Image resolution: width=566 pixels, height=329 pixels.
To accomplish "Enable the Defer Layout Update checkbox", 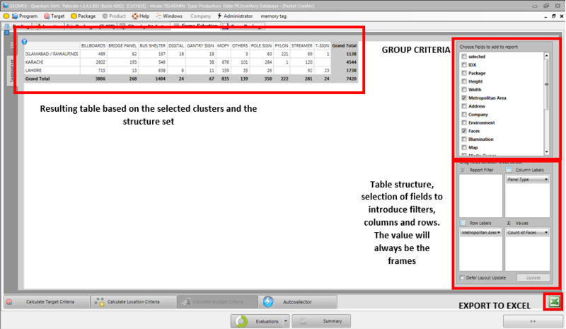I will point(462,278).
